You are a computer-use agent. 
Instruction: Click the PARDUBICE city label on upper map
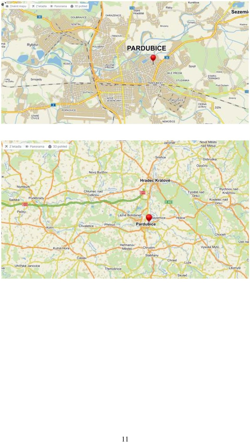[146, 48]
